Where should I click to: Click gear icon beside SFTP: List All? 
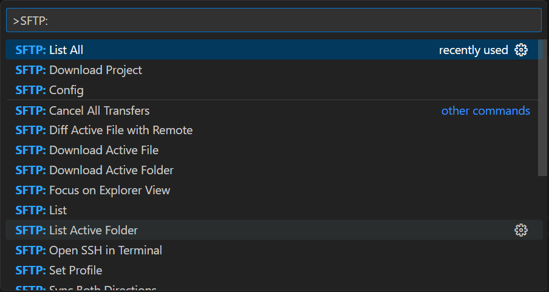(521, 50)
